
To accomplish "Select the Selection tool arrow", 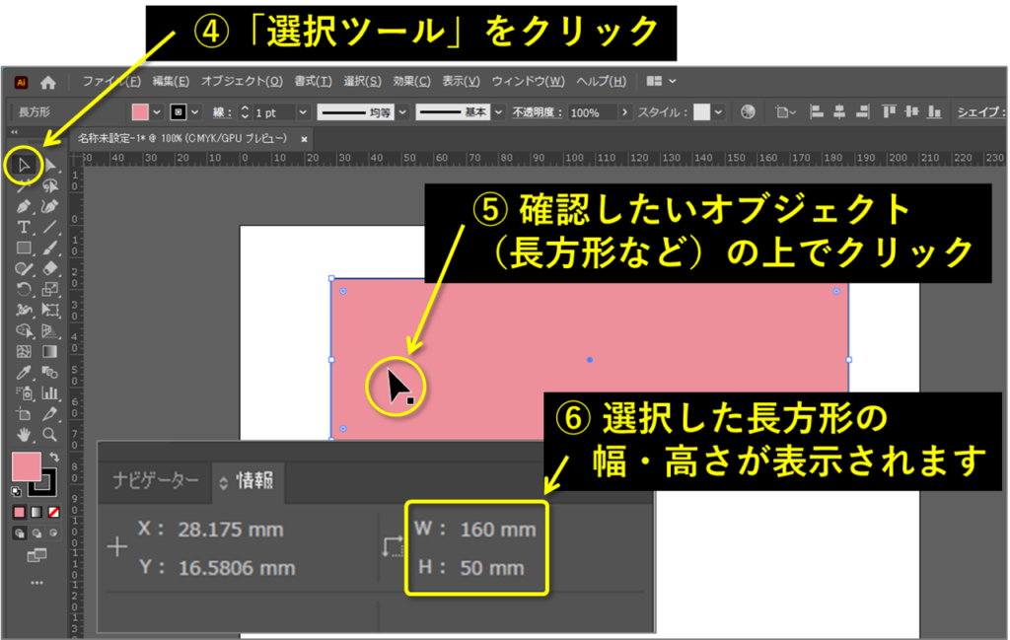I will [24, 166].
